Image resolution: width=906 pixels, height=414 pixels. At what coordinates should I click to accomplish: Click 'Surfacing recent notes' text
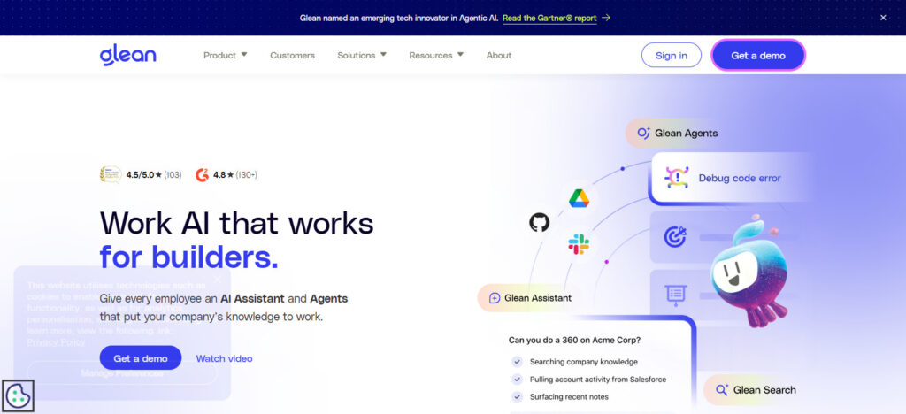pyautogui.click(x=569, y=396)
